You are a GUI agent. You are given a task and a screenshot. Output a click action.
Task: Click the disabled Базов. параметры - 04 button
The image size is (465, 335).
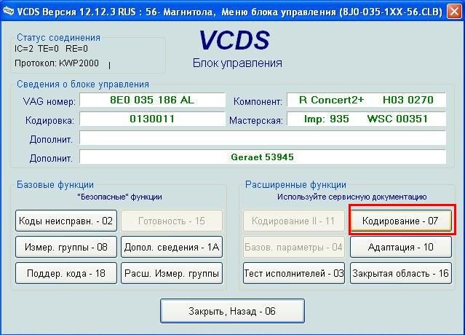294,247
